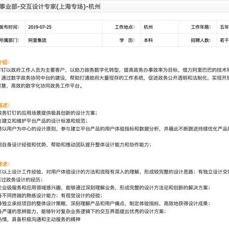This screenshot has width=229, height=229.
Task: Click the requirement line 以上设计工作经验
Action: point(114,171)
